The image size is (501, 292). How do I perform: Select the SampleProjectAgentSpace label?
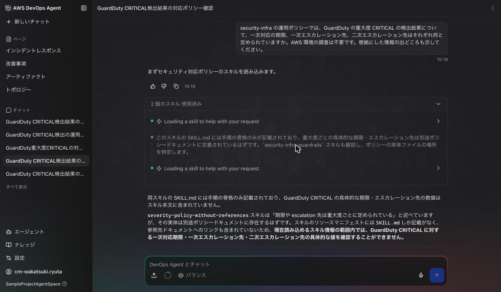(x=33, y=284)
